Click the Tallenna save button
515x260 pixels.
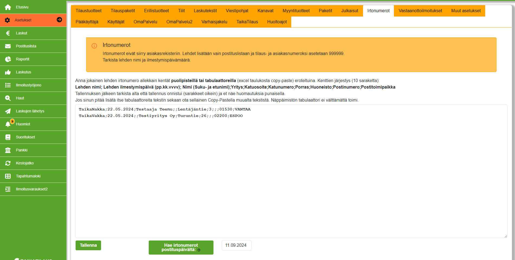pyautogui.click(x=88, y=245)
